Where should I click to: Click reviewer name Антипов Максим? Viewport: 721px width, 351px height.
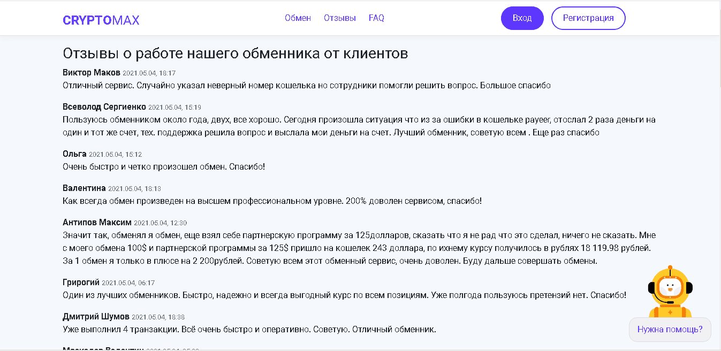point(97,223)
